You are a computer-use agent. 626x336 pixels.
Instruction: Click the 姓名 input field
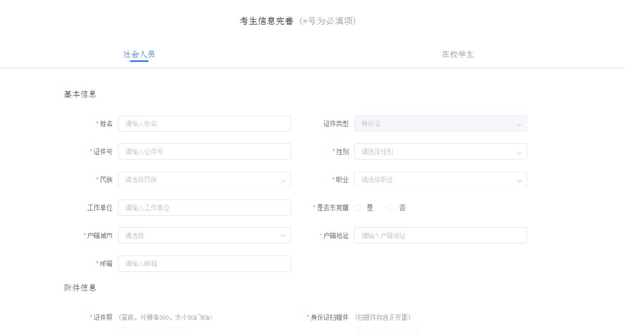pyautogui.click(x=204, y=124)
